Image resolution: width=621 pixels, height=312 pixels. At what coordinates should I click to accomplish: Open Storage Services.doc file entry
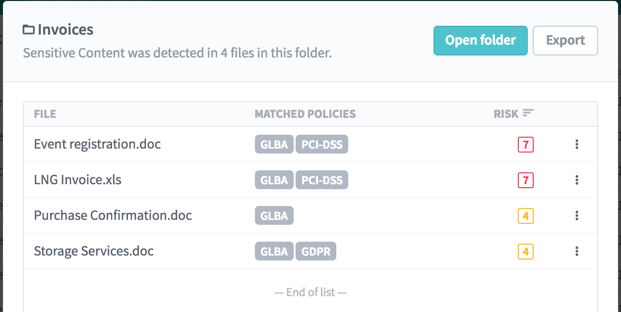point(94,251)
